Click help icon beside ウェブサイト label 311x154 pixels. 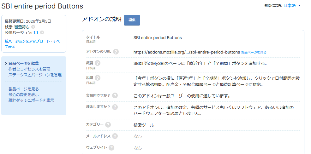click(x=111, y=147)
